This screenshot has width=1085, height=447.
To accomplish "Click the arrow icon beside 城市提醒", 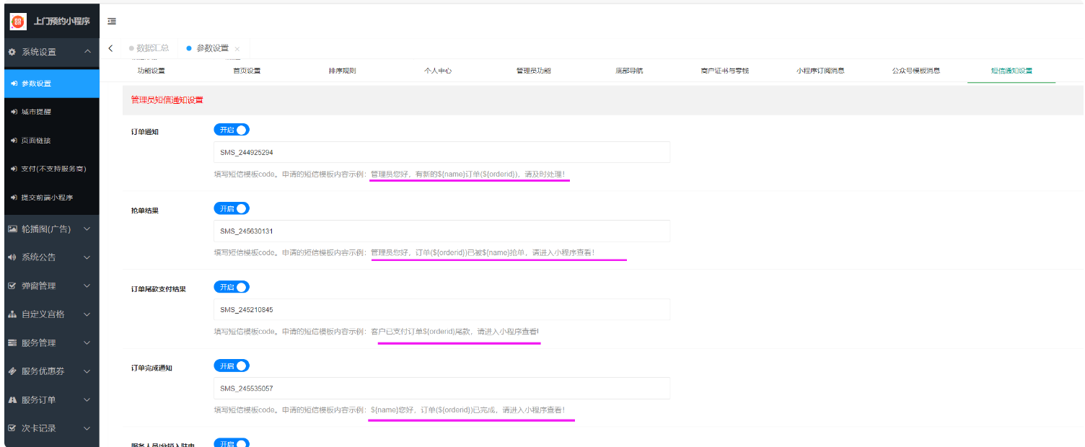I will (14, 112).
